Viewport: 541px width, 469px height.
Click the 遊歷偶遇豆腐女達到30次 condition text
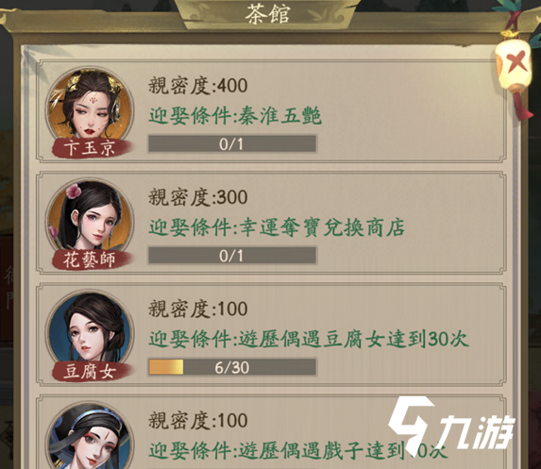354,339
